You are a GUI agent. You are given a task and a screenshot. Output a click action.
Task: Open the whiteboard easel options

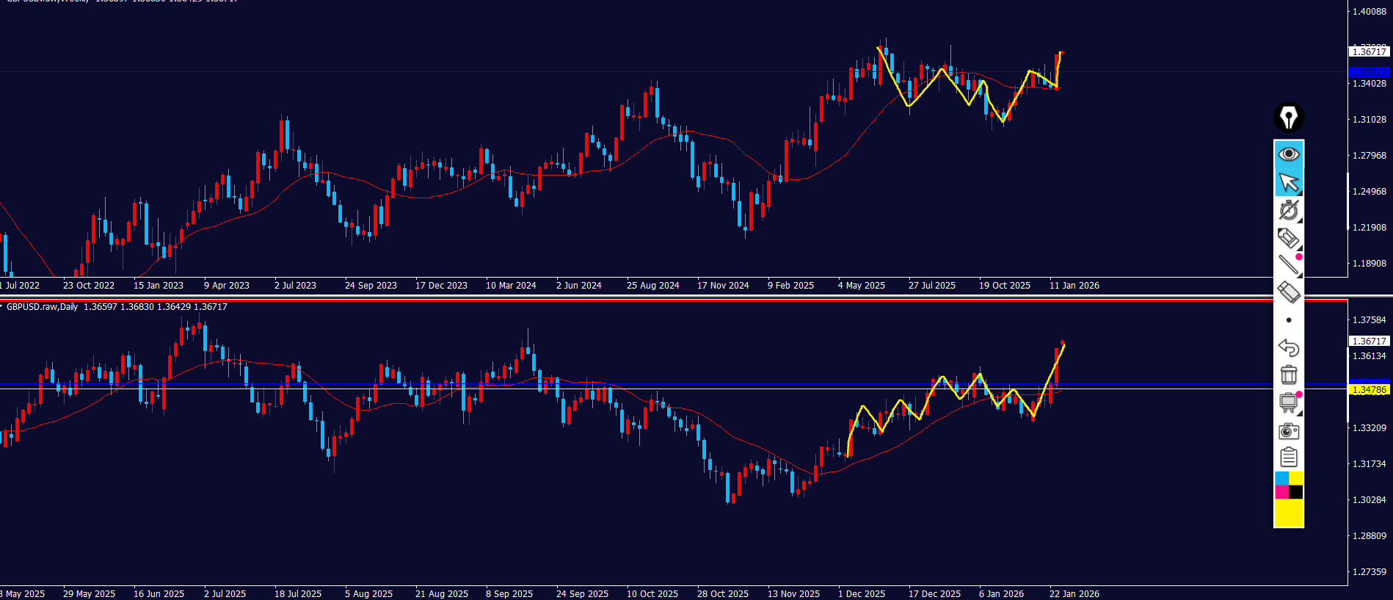click(x=1288, y=402)
